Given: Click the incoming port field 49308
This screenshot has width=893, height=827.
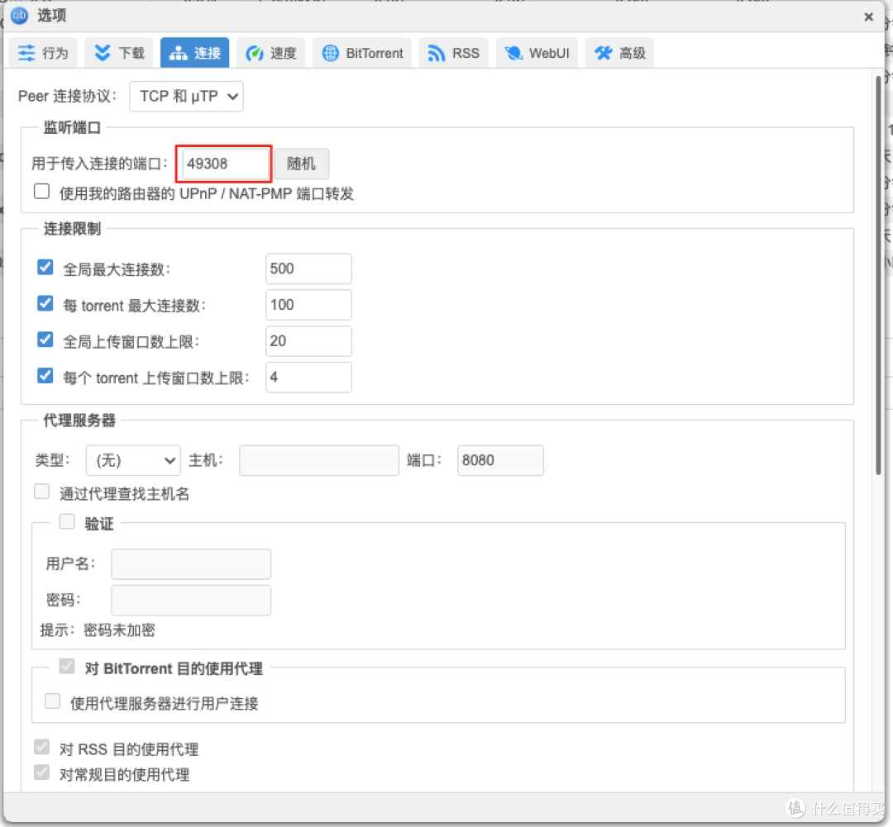Looking at the screenshot, I should 225,164.
